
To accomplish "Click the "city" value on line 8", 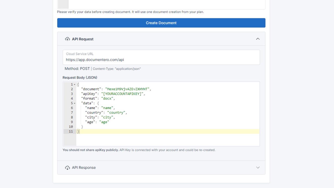I will [107, 117].
